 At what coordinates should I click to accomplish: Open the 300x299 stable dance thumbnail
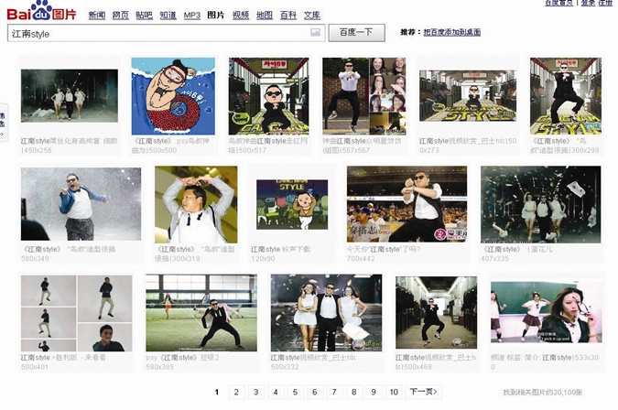click(566, 96)
